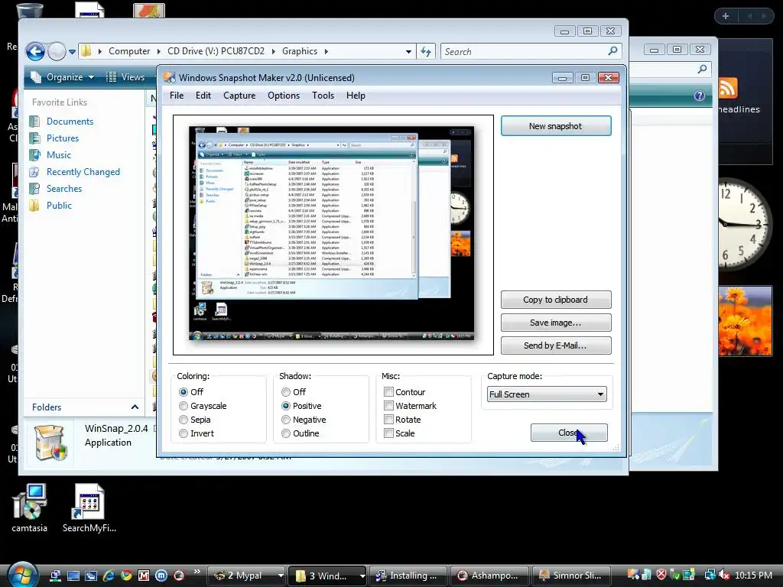Screen dimensions: 783x587
Task: Switch to Ashampo... taskbar button
Action: click(489, 576)
